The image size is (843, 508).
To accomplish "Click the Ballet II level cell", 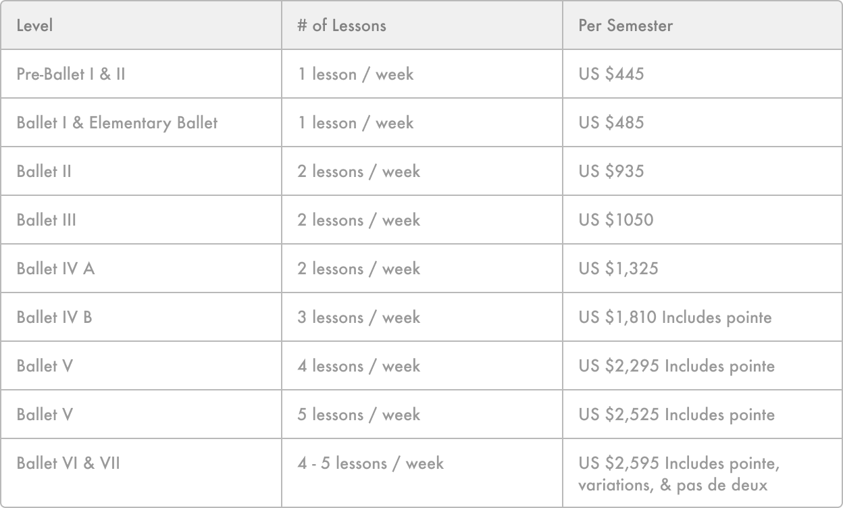I will point(44,172).
